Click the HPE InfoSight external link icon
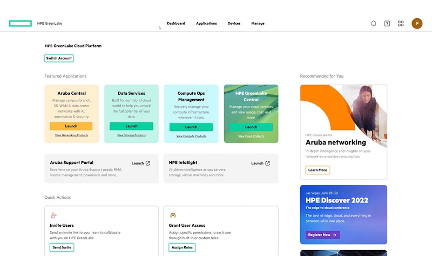The width and height of the screenshot is (432, 256). 267,163
